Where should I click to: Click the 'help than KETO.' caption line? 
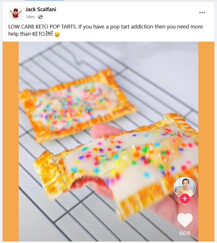point(27,34)
